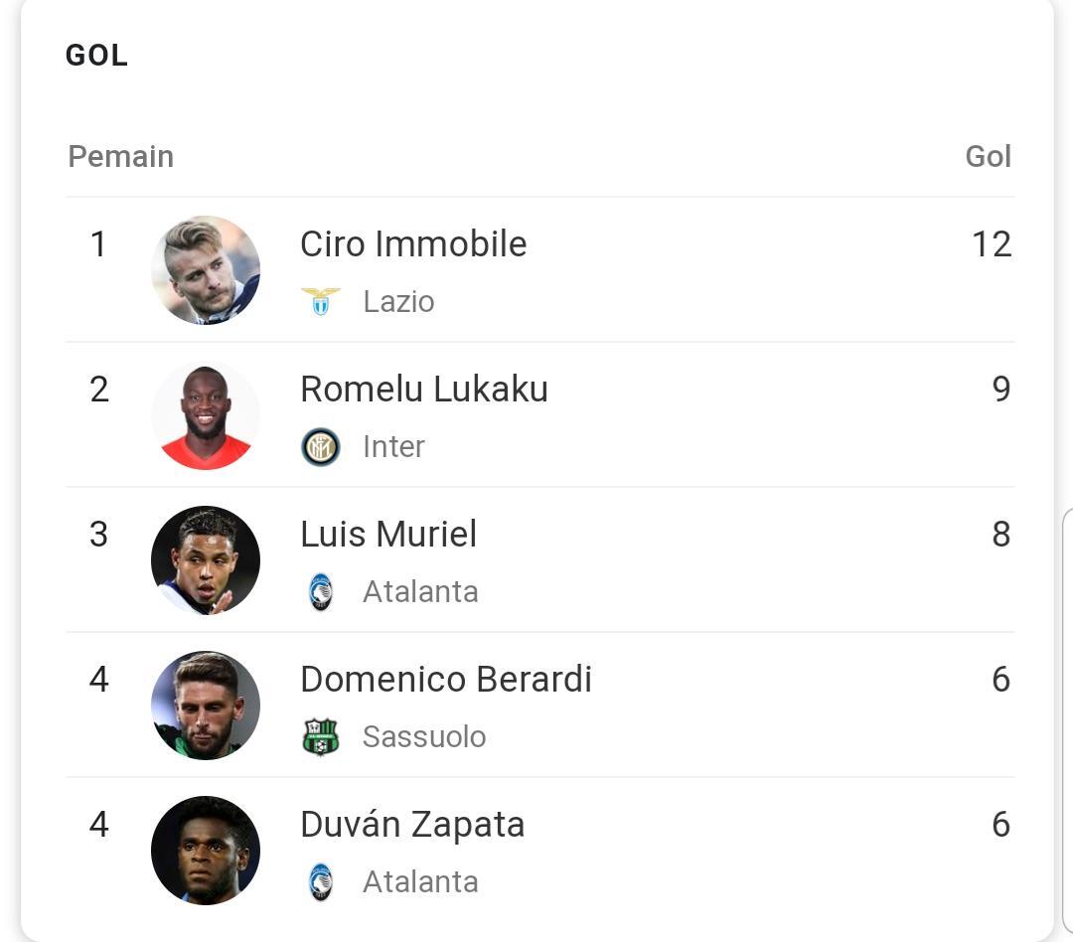Click the Pemain column header
The image size is (1073, 942).
click(x=120, y=157)
